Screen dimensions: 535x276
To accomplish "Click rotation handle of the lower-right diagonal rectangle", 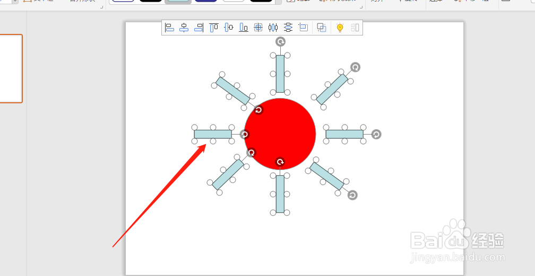I will [x=352, y=195].
